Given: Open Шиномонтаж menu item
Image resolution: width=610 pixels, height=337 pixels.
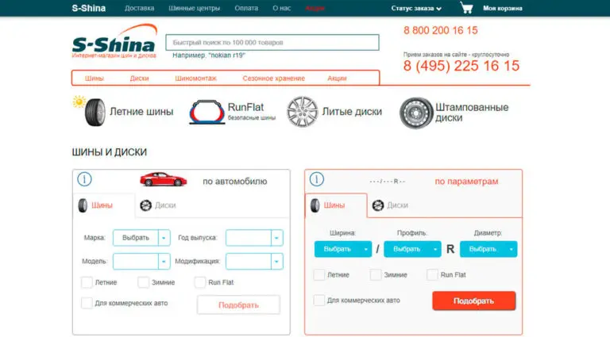Looking at the screenshot, I should click(195, 78).
